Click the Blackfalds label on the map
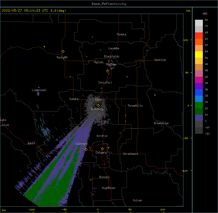The height and width of the screenshot is (213, 218). point(112,56)
